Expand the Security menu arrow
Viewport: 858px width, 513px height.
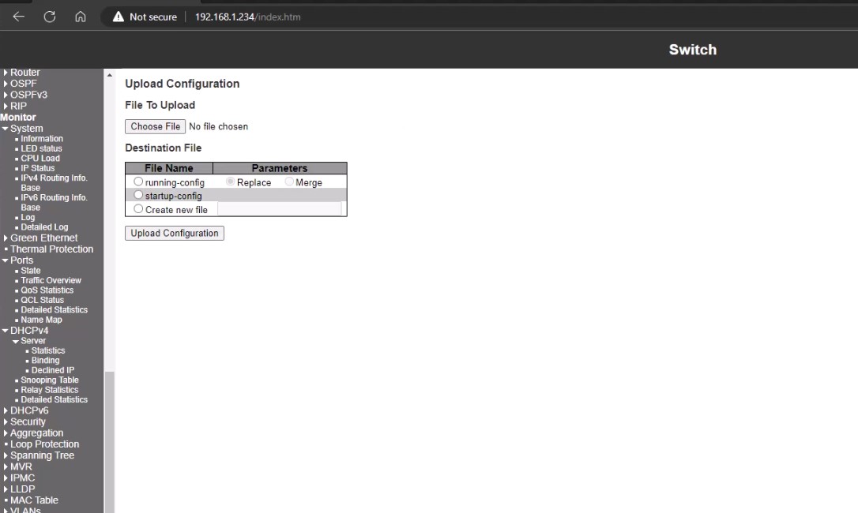pos(6,421)
